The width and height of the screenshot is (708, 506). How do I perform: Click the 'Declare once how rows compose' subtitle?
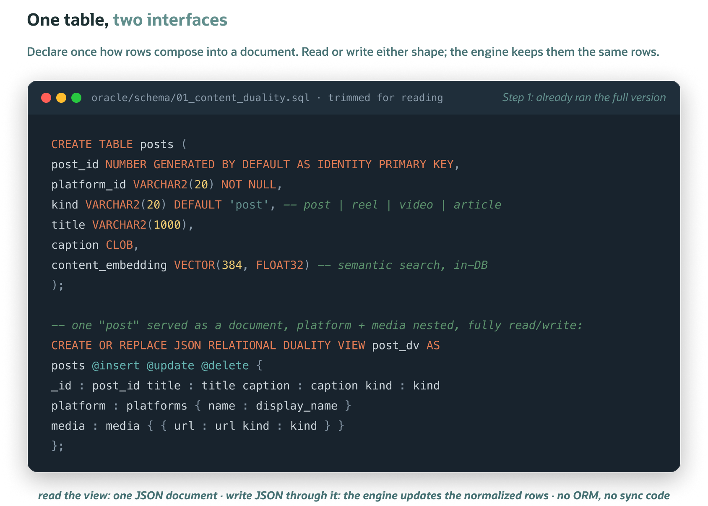pos(343,52)
